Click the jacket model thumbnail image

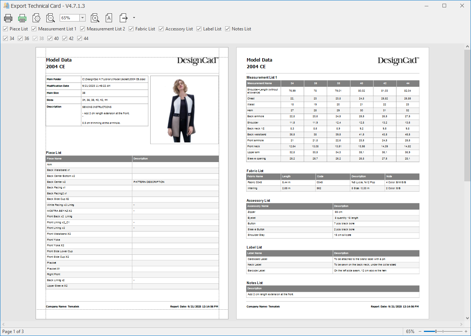(x=184, y=110)
